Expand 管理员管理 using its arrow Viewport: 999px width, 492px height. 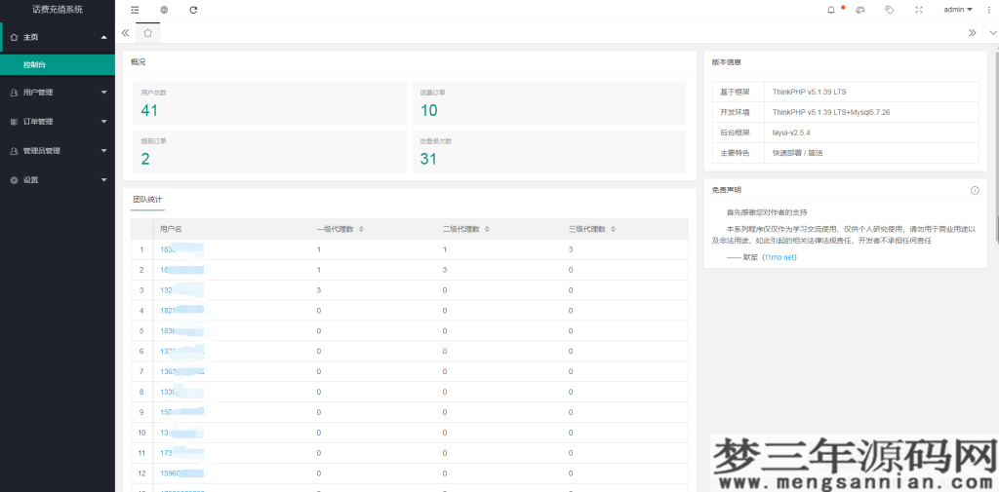(x=103, y=151)
